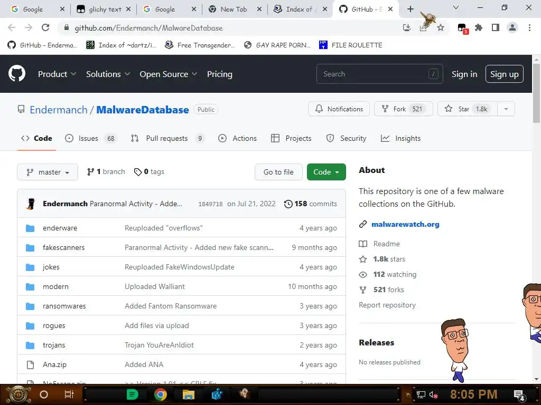The image size is (541, 405).
Task: Open the 112 watching link
Action: tap(388, 274)
